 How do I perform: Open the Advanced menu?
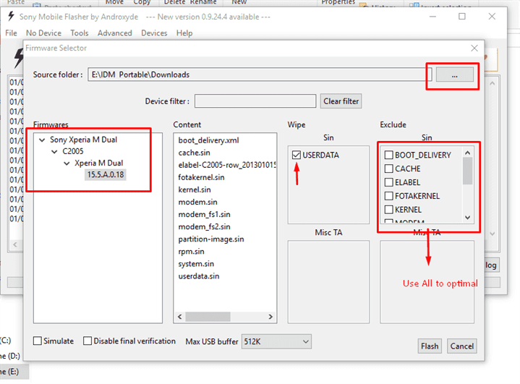114,33
